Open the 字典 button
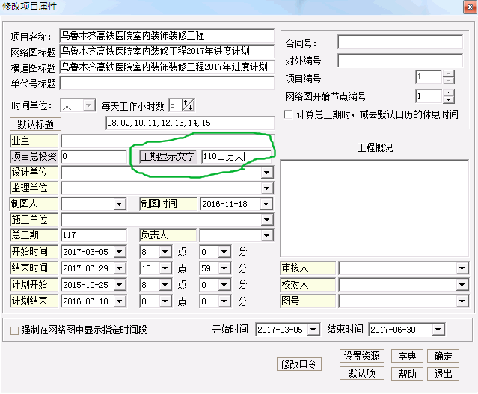478x394 pixels. (x=407, y=356)
